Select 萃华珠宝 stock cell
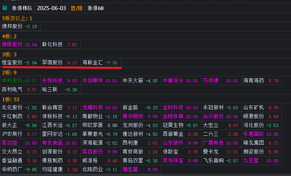 pos(181,161)
